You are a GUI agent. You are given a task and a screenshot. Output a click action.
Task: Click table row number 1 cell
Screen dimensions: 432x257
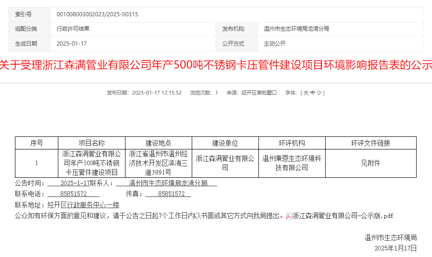pos(37,163)
